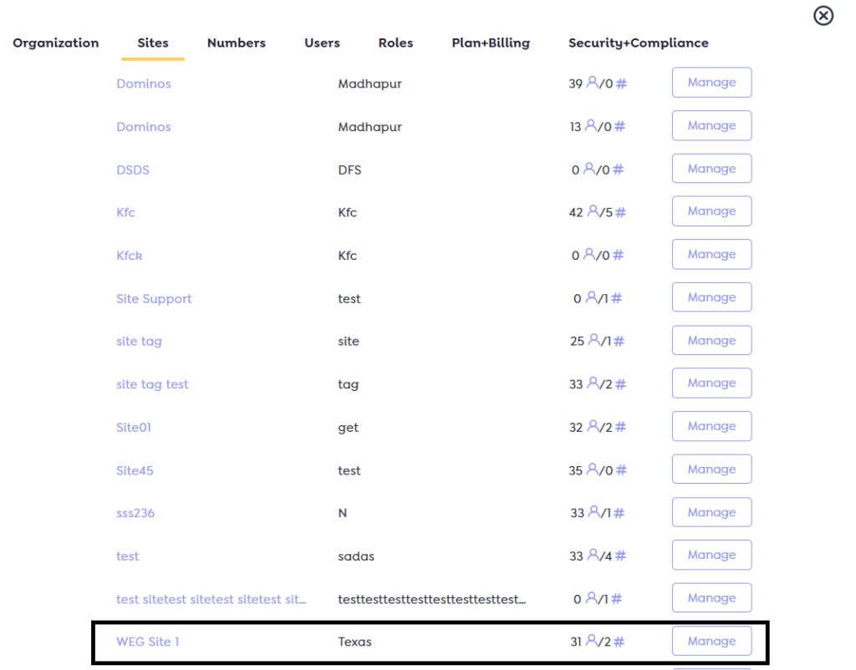The image size is (856, 670).
Task: Select the Security+Compliance tab
Action: click(x=638, y=43)
